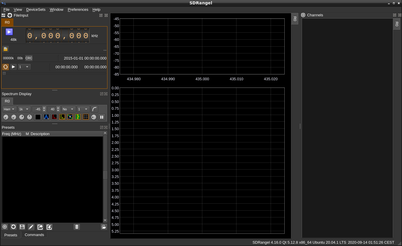Open the Help menu
402x246 pixels.
point(96,9)
